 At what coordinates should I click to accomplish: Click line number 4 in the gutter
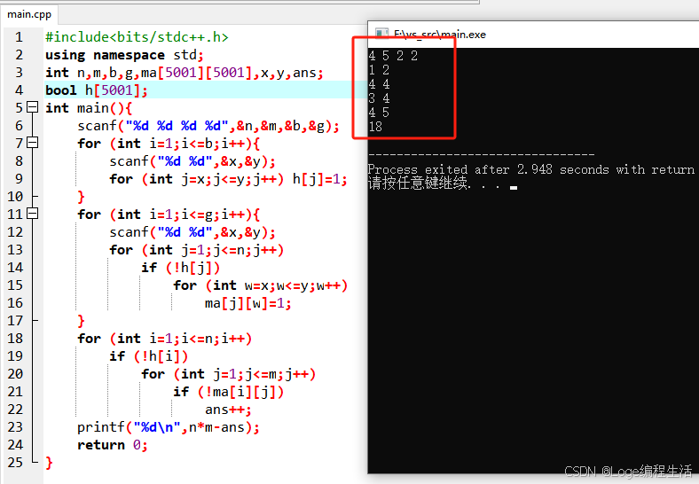pyautogui.click(x=19, y=90)
